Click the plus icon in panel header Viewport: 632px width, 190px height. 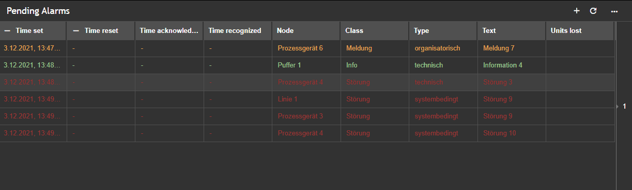point(577,11)
